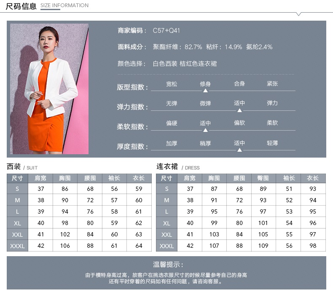Viewport: 333px width, 292px height.
Task: Select 宽松 on the fit index scale
Action: tap(172, 84)
